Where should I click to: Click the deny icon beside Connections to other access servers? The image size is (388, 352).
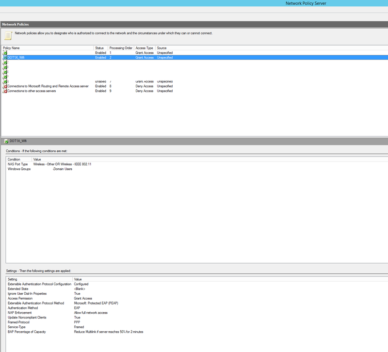pos(4,91)
